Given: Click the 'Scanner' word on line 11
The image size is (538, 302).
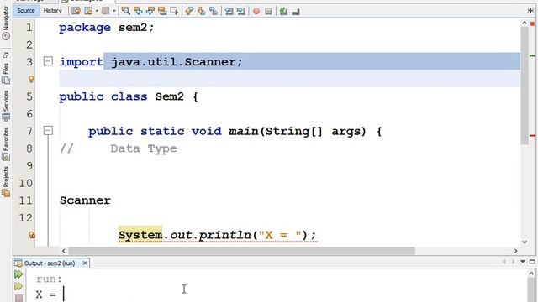Looking at the screenshot, I should coord(85,200).
